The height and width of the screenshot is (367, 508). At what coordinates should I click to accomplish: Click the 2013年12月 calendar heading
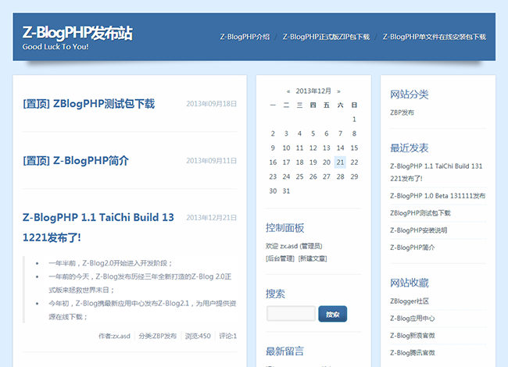pyautogui.click(x=313, y=91)
